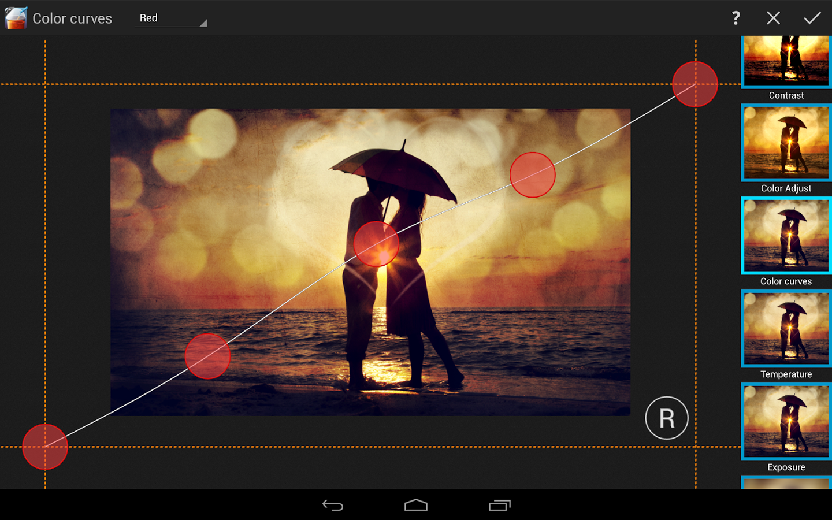This screenshot has width=832, height=520.
Task: Select the top-right curve control point
Action: click(695, 84)
